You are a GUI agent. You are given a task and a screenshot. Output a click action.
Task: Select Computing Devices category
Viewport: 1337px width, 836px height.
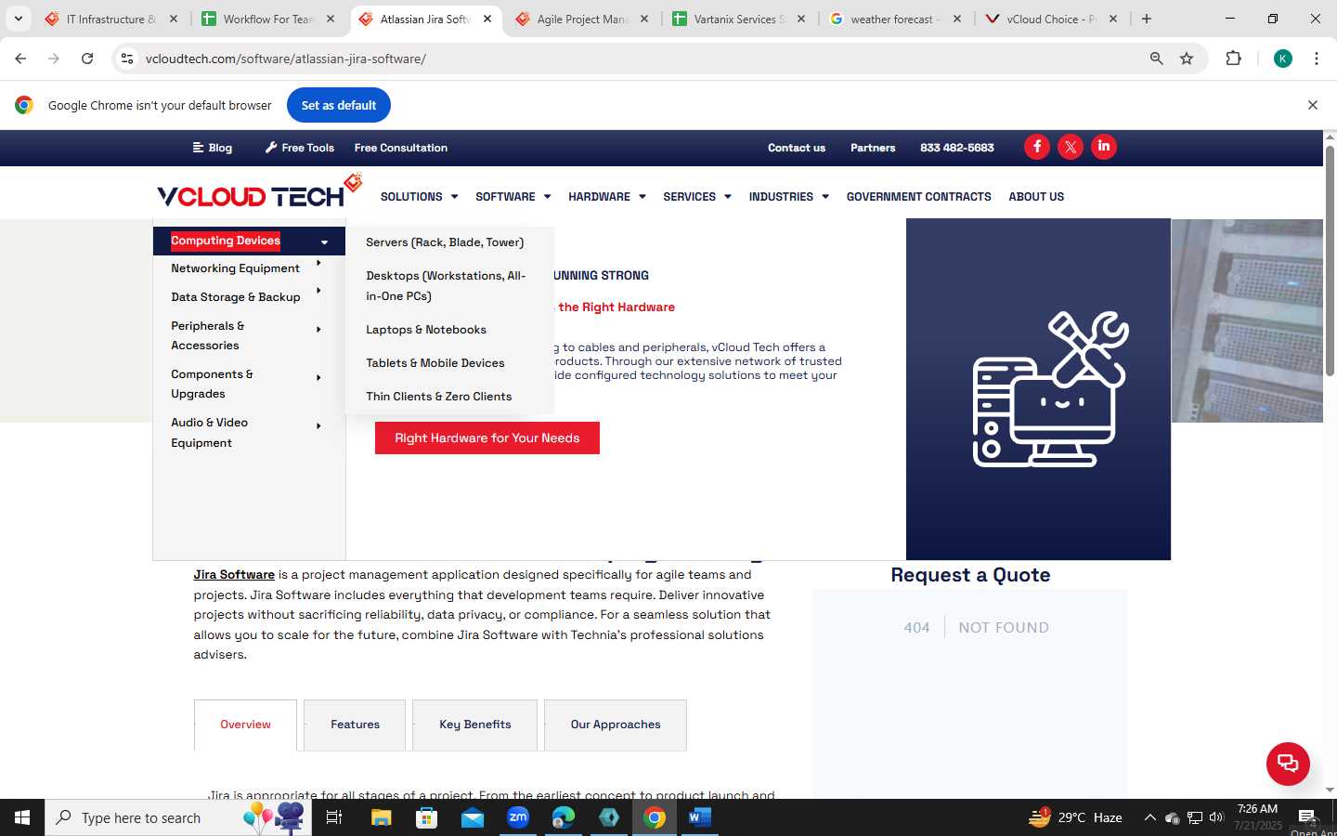click(x=248, y=241)
